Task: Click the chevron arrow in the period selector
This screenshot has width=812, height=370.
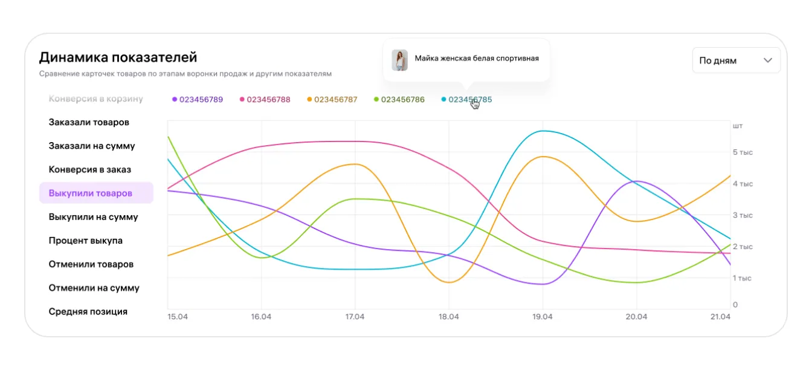Action: (768, 60)
